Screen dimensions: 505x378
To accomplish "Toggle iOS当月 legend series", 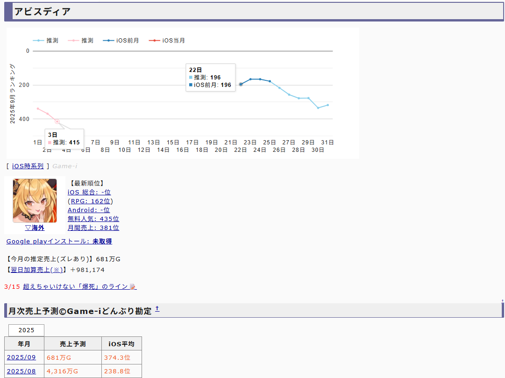I will pyautogui.click(x=167, y=41).
